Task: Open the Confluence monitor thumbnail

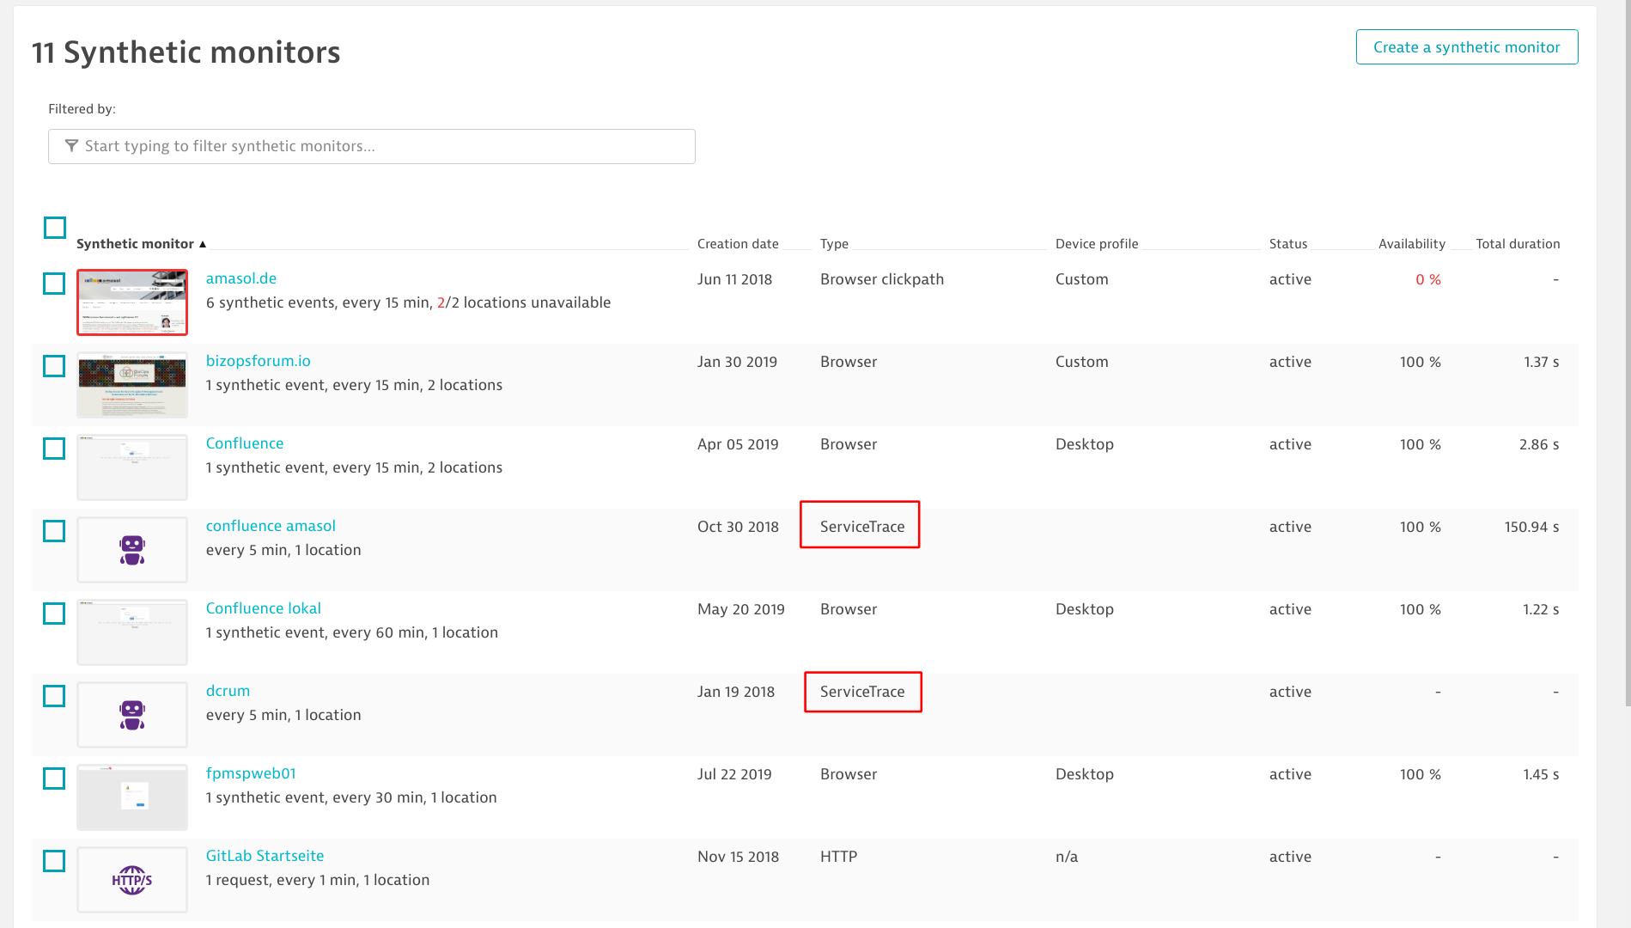Action: [x=132, y=467]
